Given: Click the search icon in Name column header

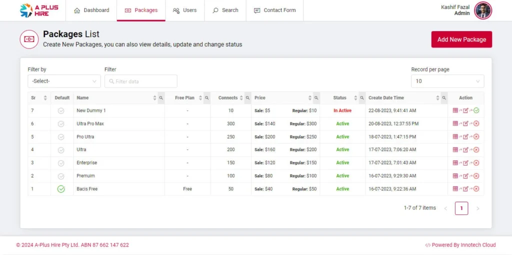Looking at the screenshot, I should [161, 98].
